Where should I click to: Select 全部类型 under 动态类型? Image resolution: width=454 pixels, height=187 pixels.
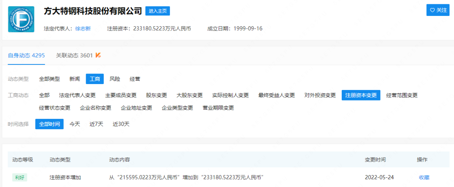coord(49,79)
